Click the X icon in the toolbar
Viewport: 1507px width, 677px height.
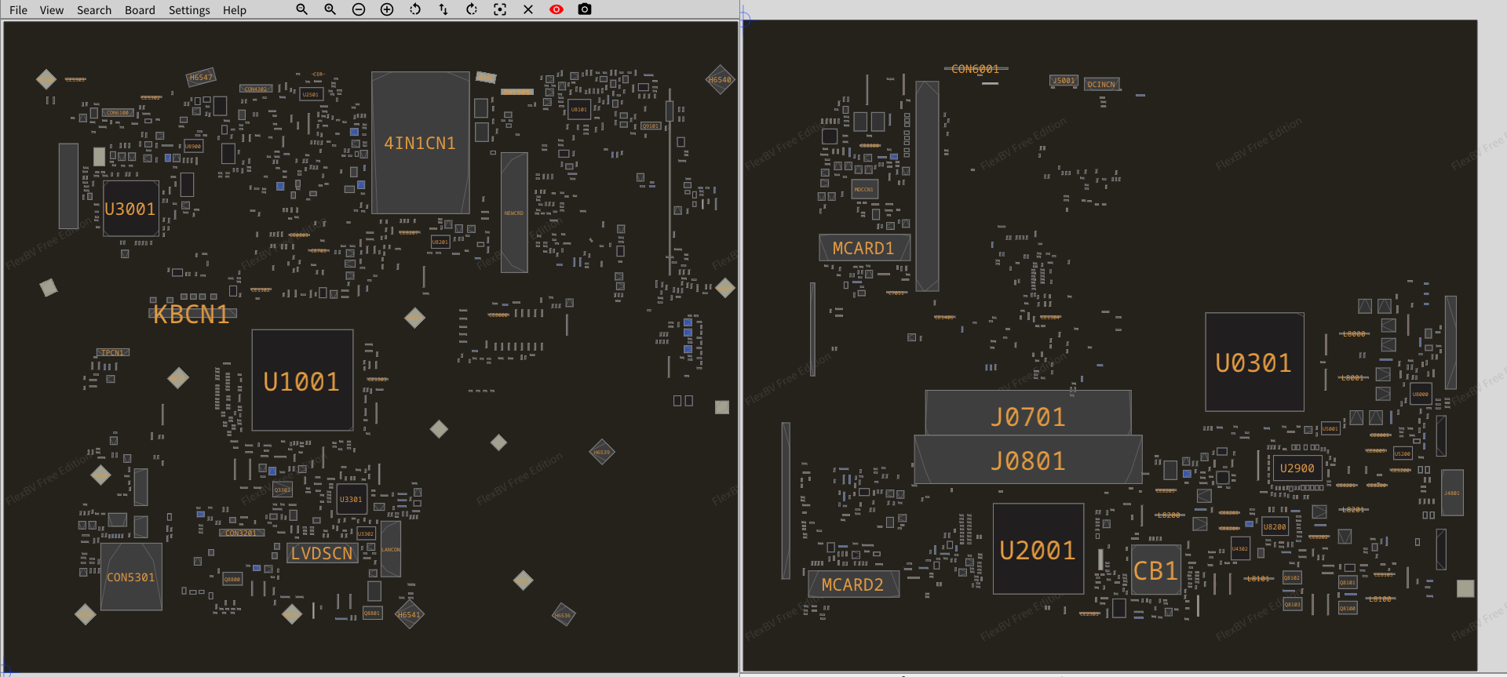[x=528, y=9]
